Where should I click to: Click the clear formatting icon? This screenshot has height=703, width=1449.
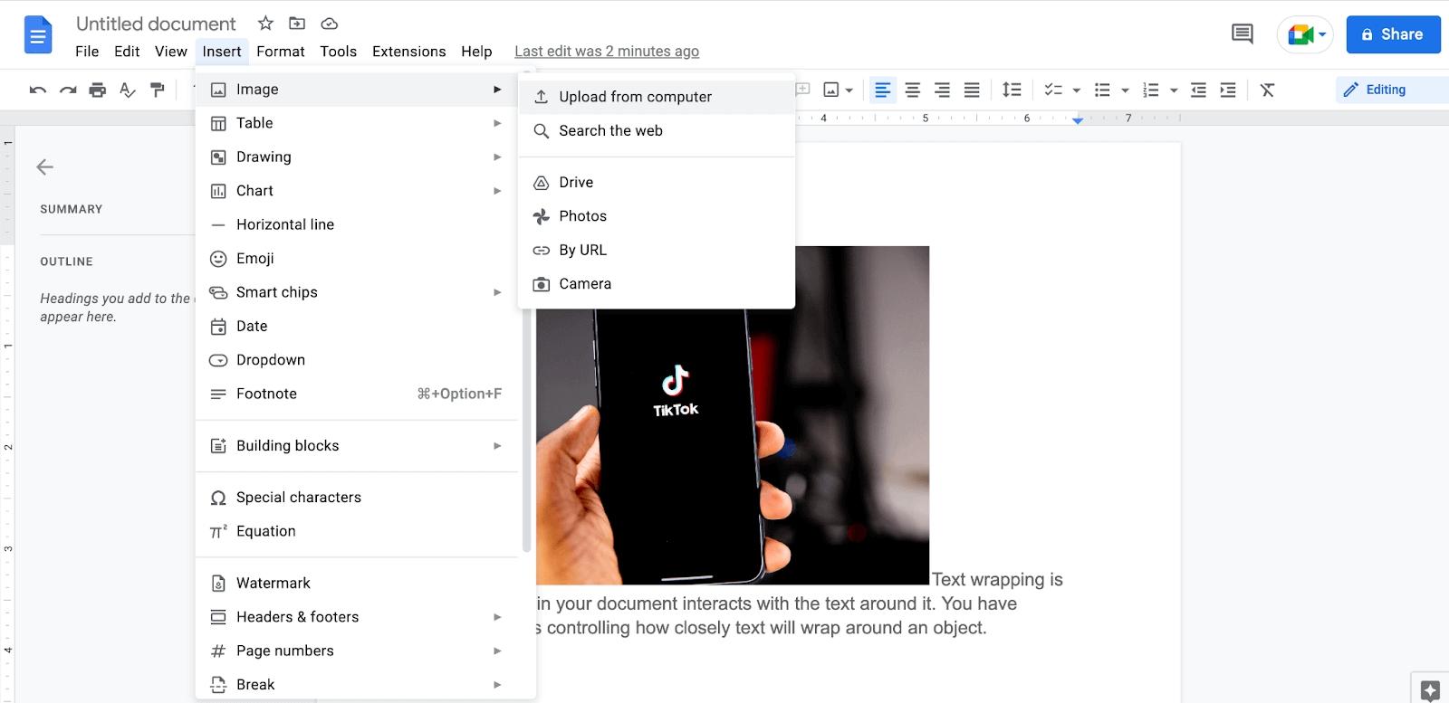click(1267, 90)
